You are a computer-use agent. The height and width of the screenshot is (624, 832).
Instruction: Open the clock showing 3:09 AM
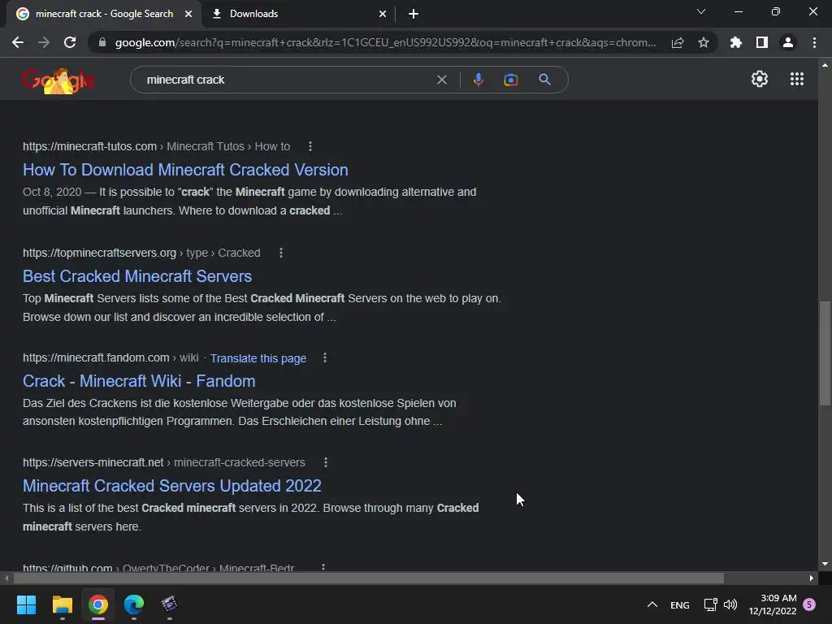tap(773, 604)
